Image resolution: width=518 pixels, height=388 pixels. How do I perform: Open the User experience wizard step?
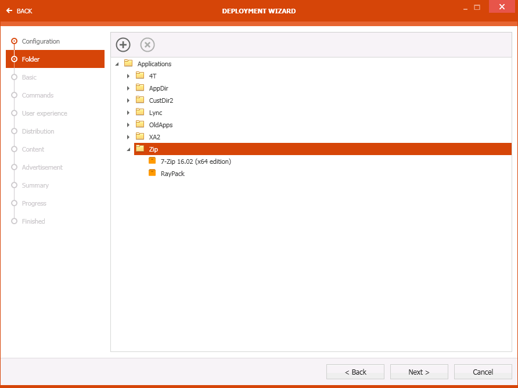(45, 113)
